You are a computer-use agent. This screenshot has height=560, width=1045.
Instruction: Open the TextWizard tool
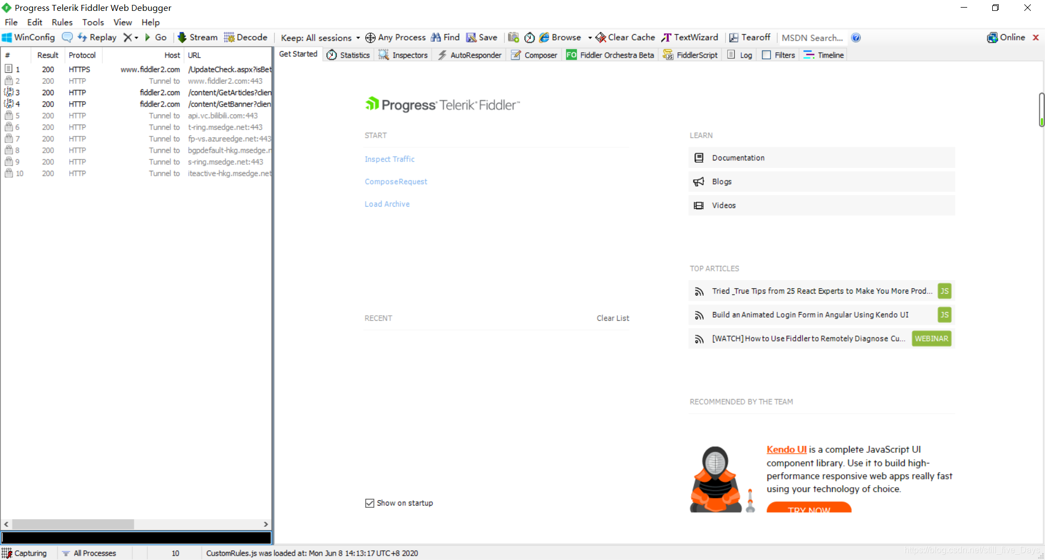(x=690, y=38)
